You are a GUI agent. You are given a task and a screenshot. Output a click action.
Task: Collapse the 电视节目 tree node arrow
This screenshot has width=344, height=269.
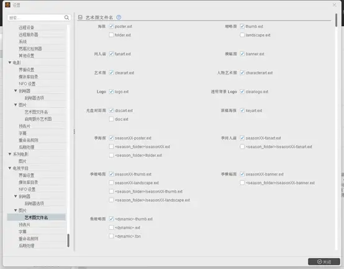pos(10,168)
